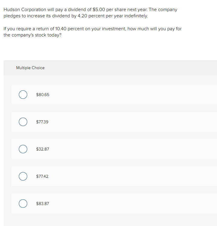217x226 pixels.
Task: Click the word 'pledges' in the question
Action: click(12, 16)
